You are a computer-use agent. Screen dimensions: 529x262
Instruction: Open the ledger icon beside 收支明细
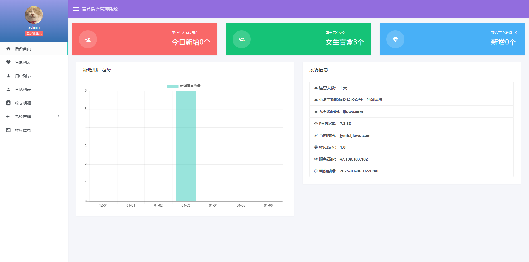point(8,103)
